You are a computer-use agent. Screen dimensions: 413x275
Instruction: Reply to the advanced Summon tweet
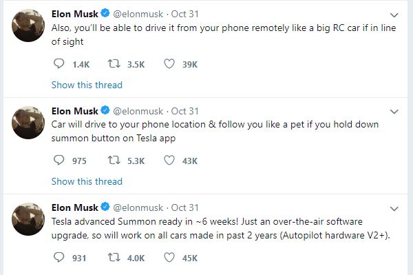click(x=59, y=257)
